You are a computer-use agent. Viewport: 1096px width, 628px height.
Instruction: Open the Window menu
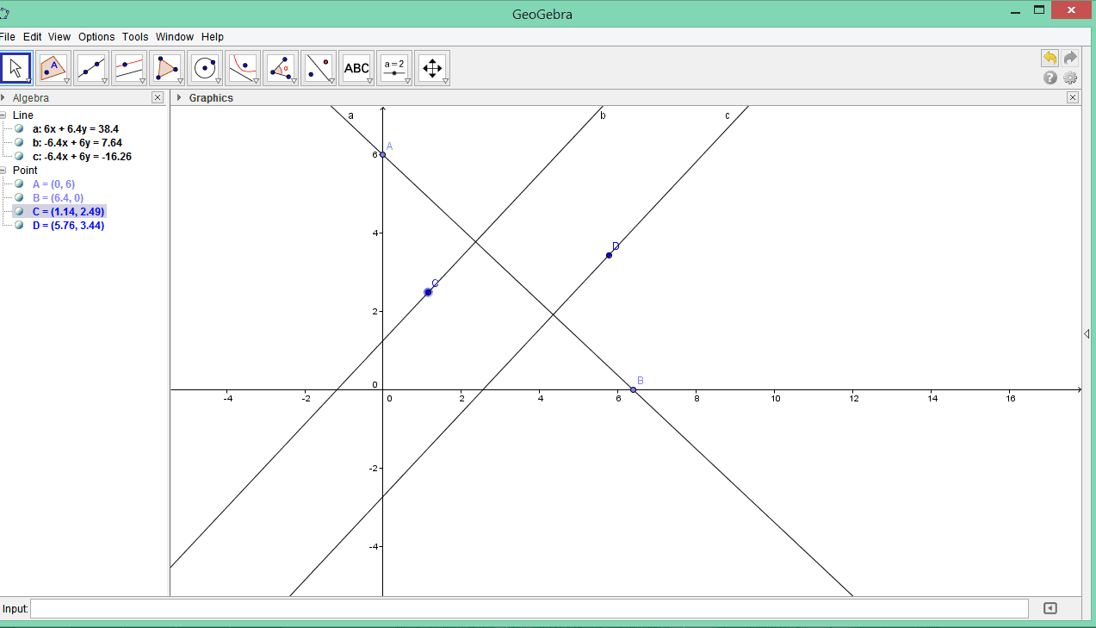tap(175, 36)
